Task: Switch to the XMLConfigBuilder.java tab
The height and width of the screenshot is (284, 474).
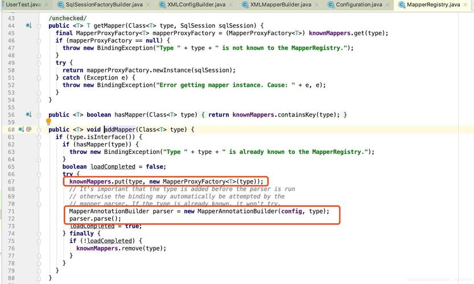Action: (x=196, y=5)
